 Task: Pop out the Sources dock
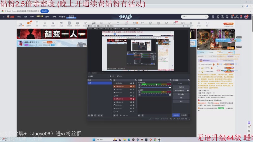click(x=136, y=80)
